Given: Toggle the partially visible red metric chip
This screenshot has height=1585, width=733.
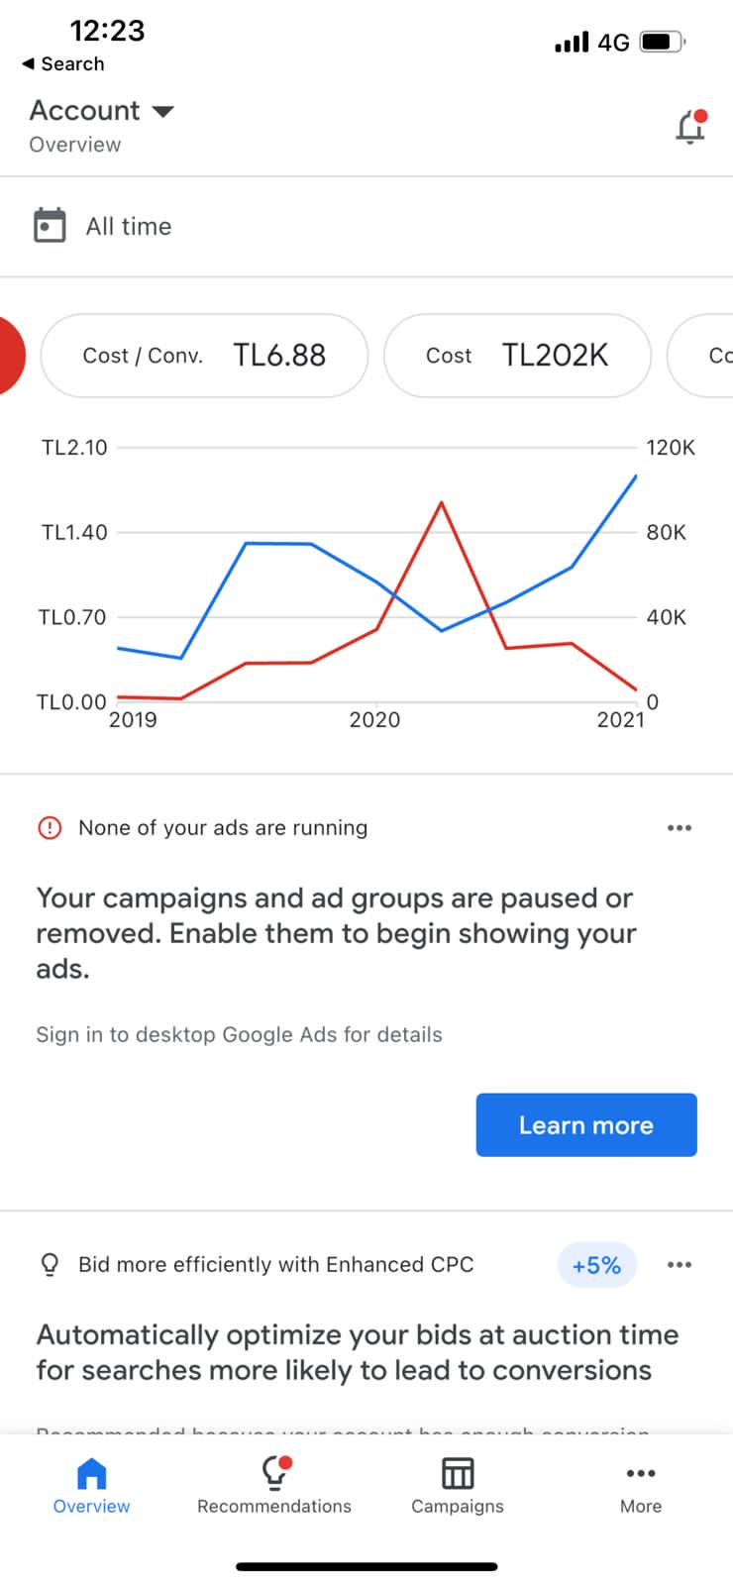Looking at the screenshot, I should coord(11,356).
